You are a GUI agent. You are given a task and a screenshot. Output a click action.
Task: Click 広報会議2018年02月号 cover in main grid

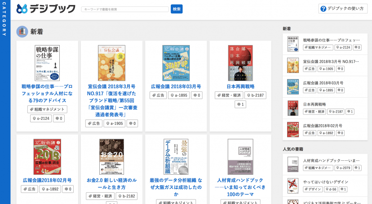coord(47,156)
